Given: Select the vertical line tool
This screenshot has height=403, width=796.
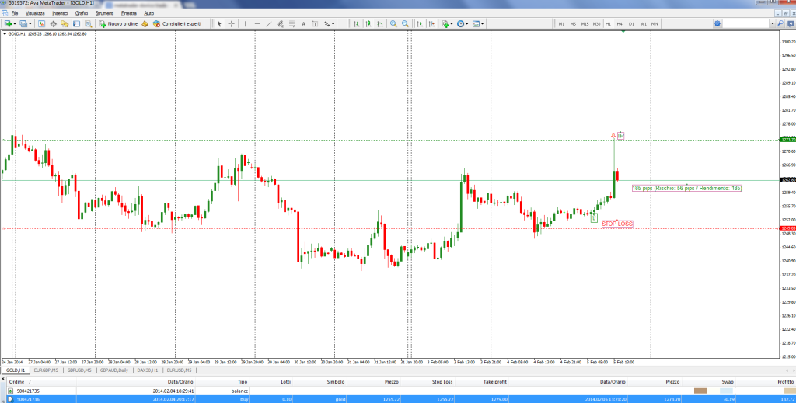Looking at the screenshot, I should pos(245,23).
